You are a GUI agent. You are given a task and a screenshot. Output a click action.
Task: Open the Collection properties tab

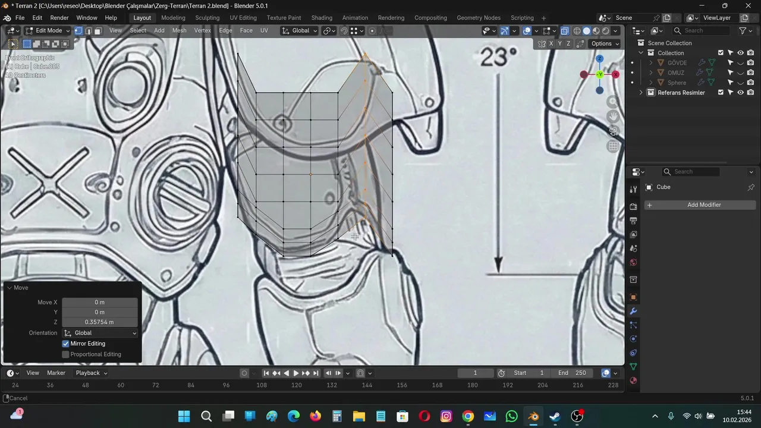tap(633, 279)
